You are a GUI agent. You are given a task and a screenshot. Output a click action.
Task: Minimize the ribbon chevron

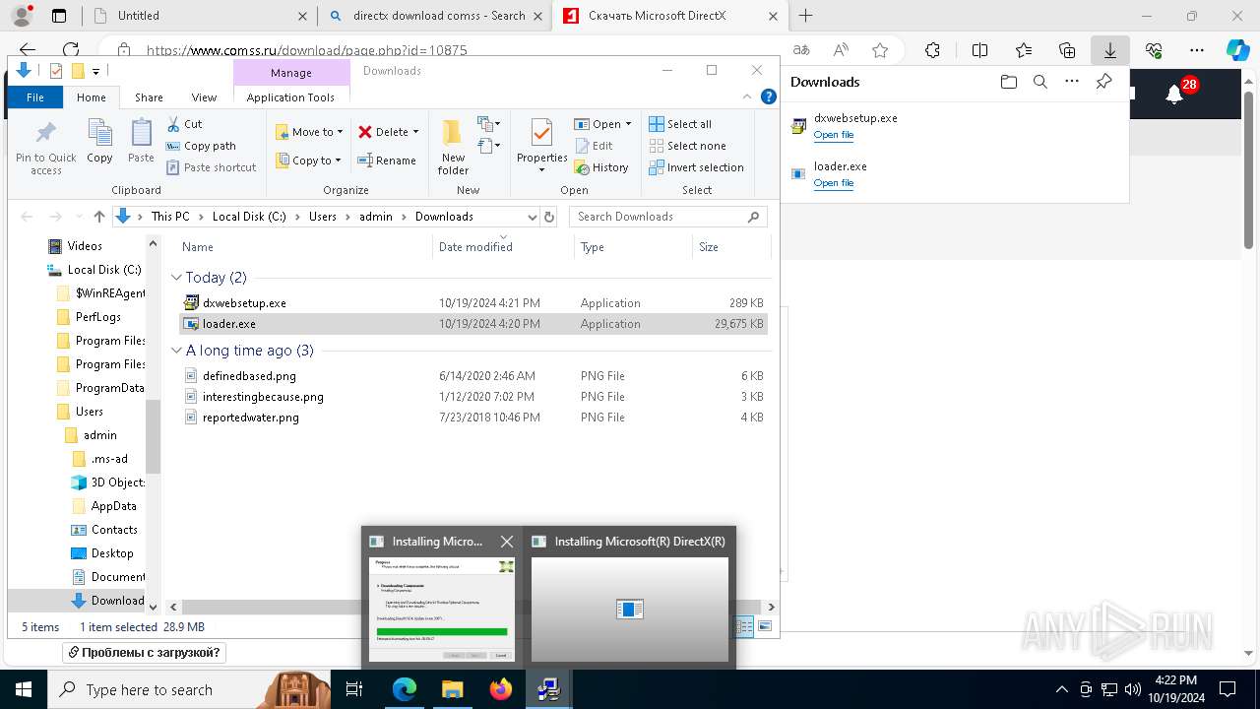coord(749,97)
